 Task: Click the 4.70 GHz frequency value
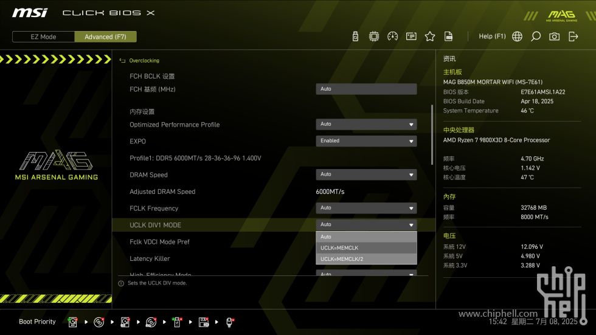click(532, 159)
